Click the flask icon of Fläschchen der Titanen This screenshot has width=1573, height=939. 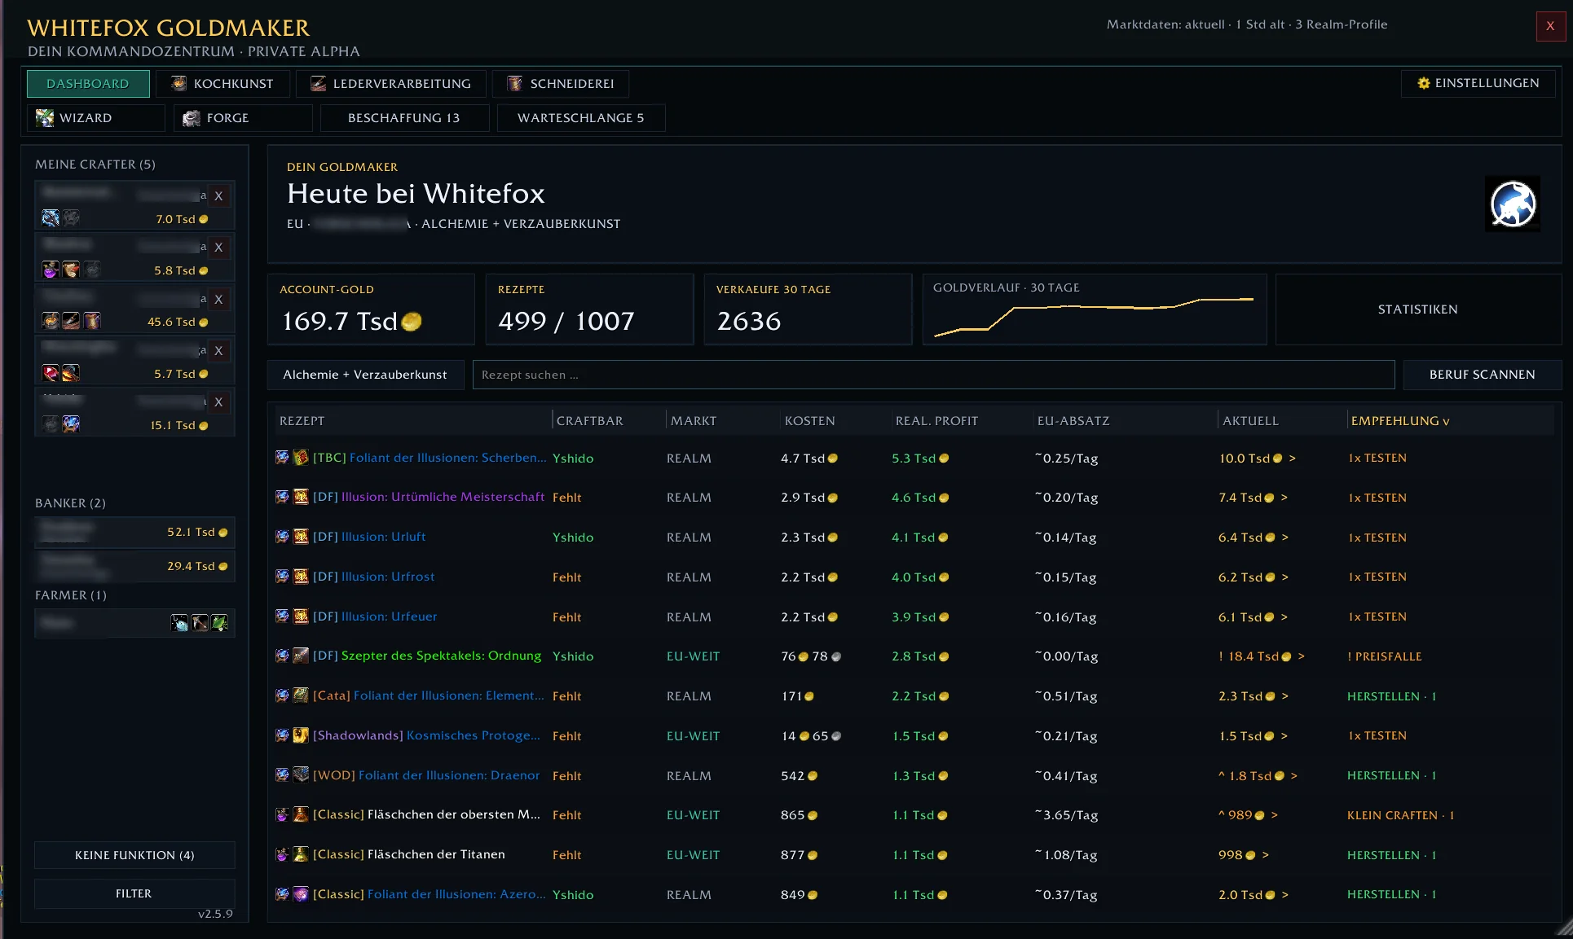(301, 854)
